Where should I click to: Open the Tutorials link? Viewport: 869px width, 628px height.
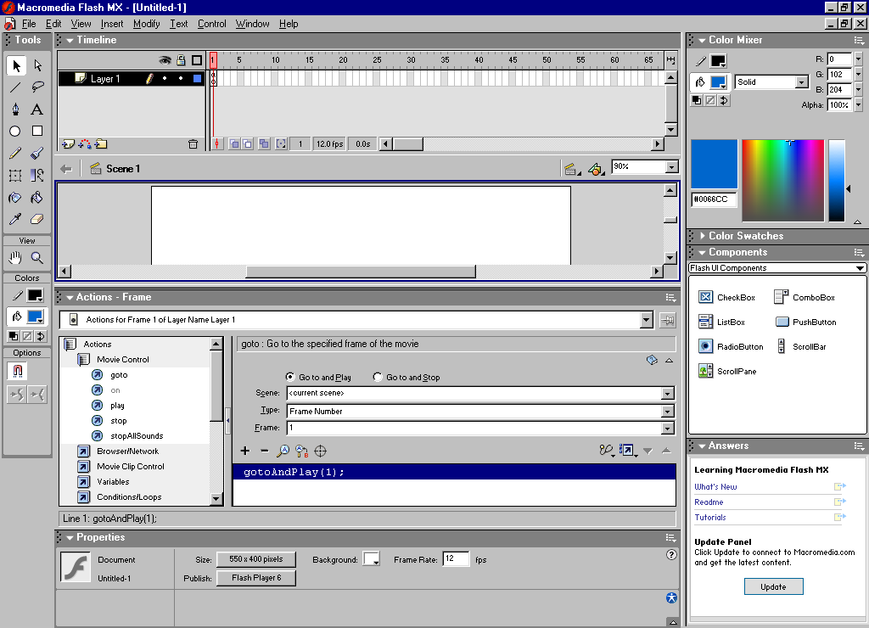click(710, 517)
